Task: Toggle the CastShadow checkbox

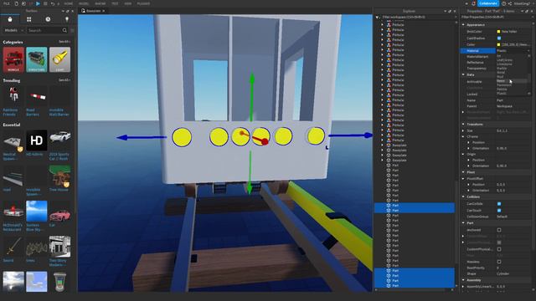Action: tap(499, 38)
